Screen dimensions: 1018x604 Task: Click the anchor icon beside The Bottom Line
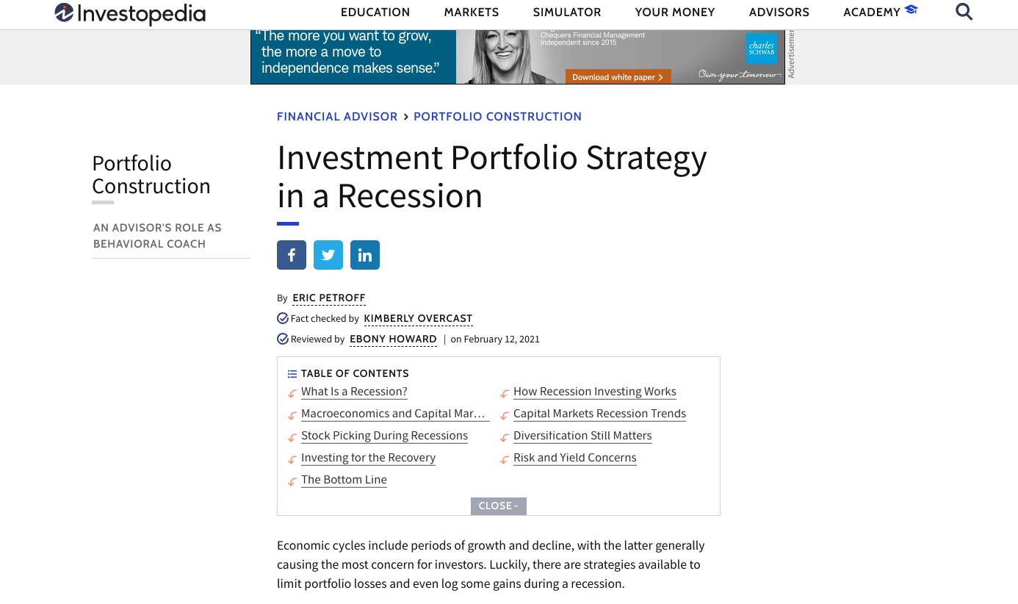pyautogui.click(x=291, y=481)
